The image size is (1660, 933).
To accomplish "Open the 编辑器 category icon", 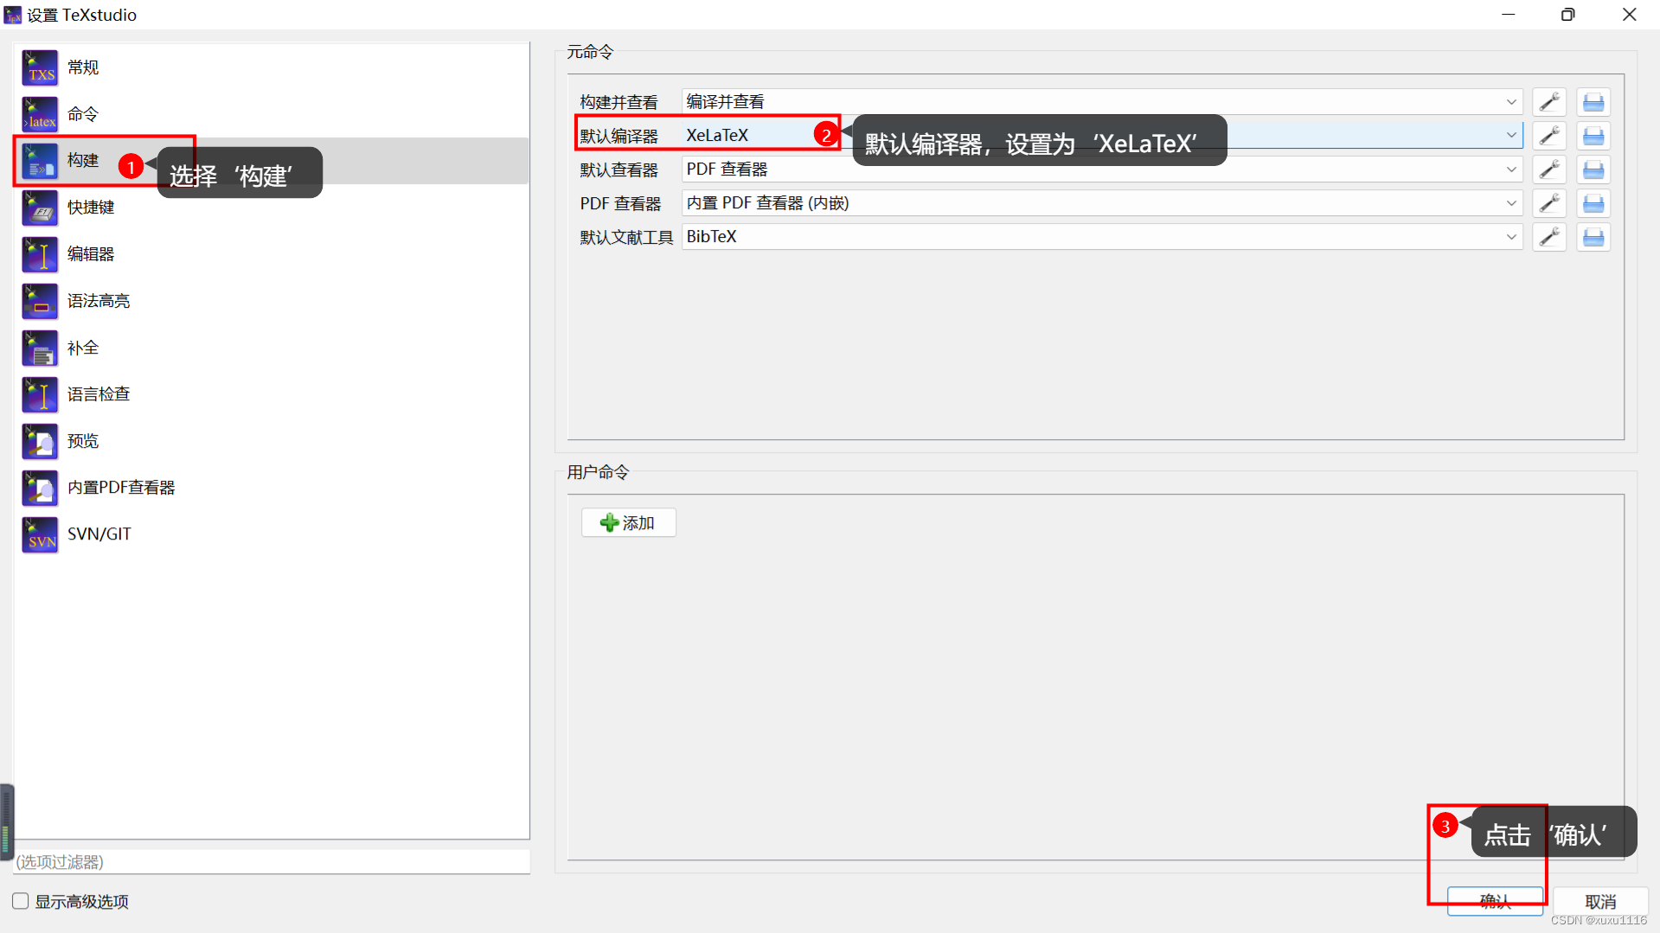I will [x=40, y=254].
